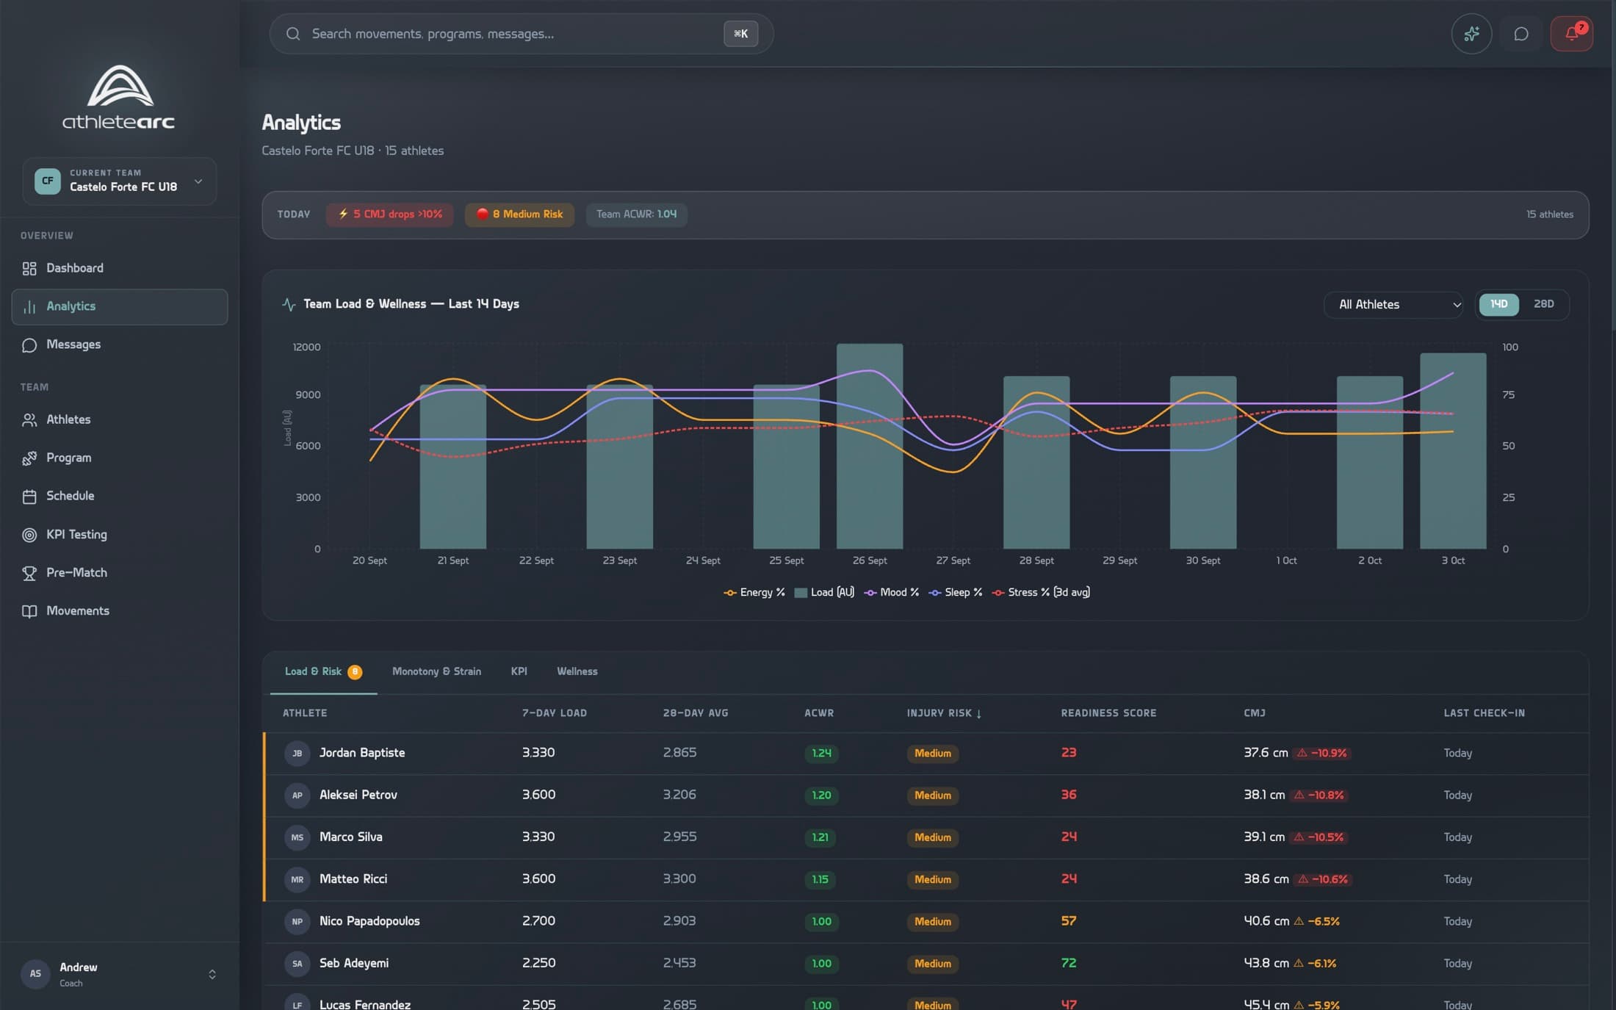
Task: Expand the Current Team selector
Action: coord(119,181)
